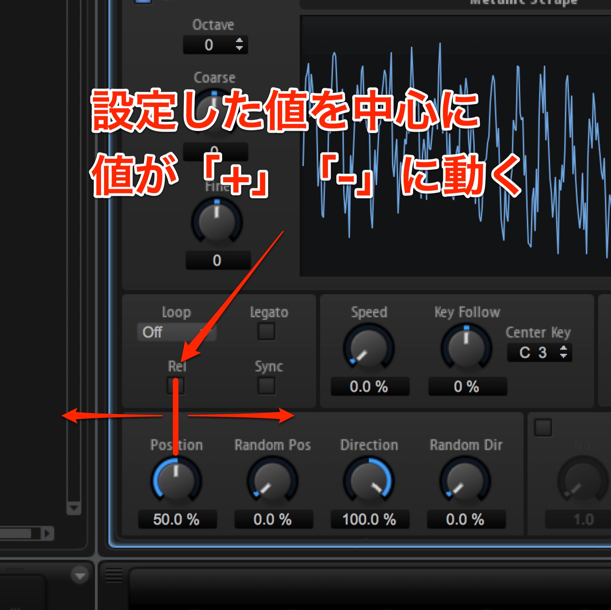Toggle the Rel checkbox

(176, 386)
